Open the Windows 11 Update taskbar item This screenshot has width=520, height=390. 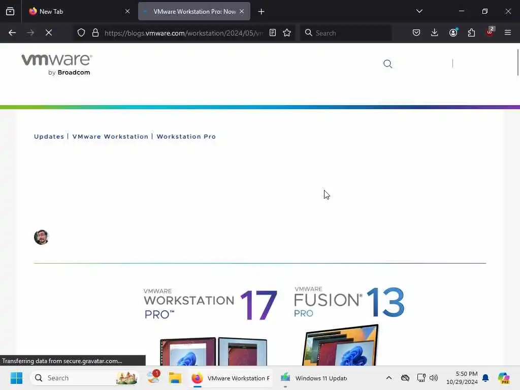314,378
